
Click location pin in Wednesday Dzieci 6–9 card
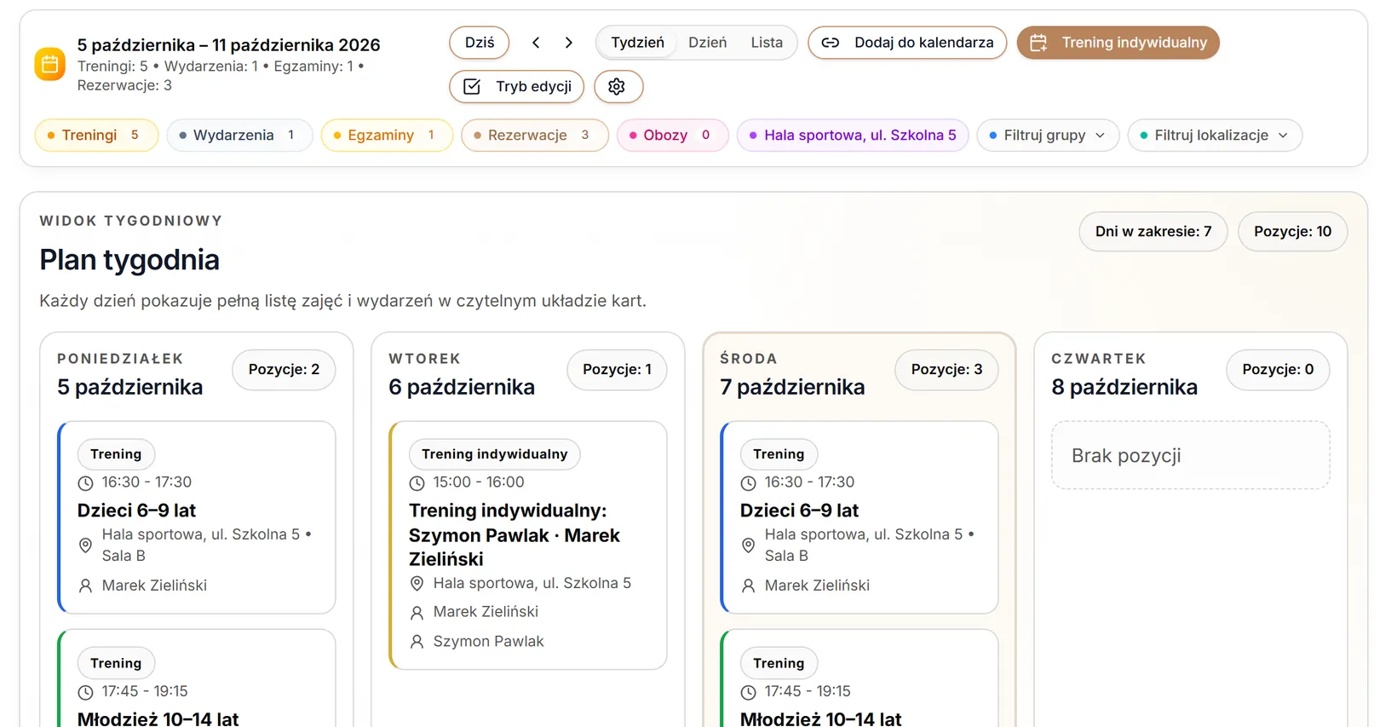(748, 545)
